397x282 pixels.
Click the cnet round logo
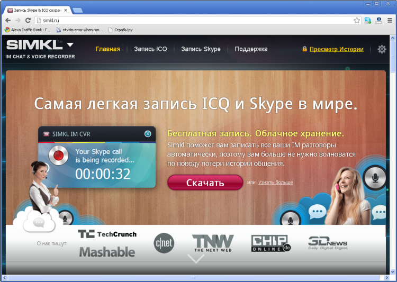[164, 243]
